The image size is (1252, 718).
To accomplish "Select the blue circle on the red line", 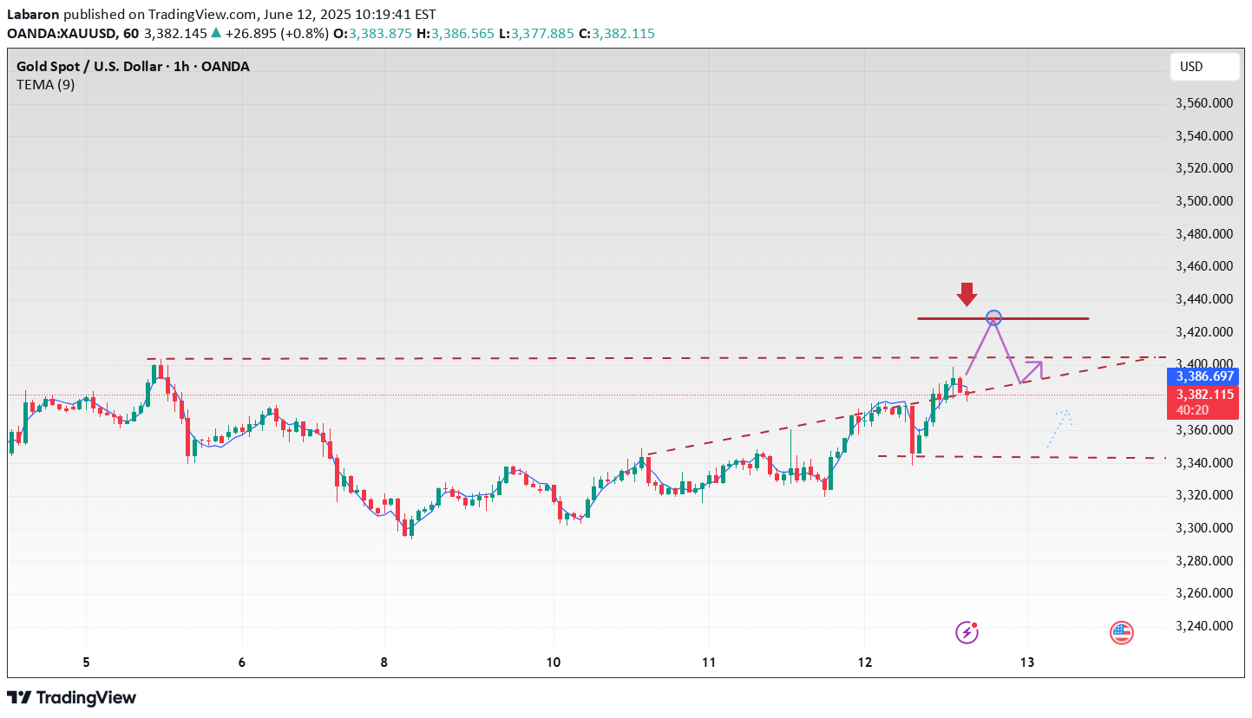I will (994, 318).
